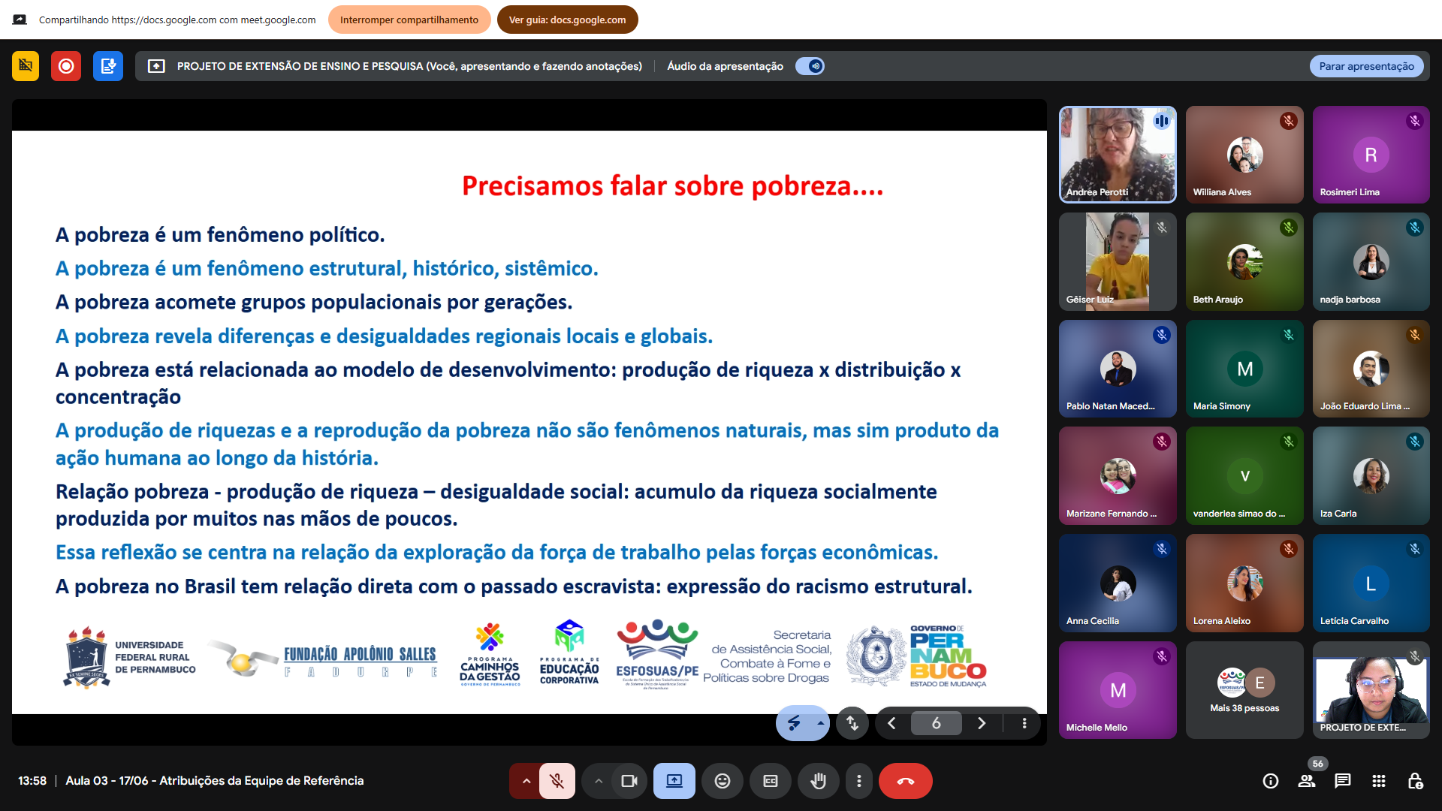
Task: Toggle presentation audio switch
Action: 810,66
